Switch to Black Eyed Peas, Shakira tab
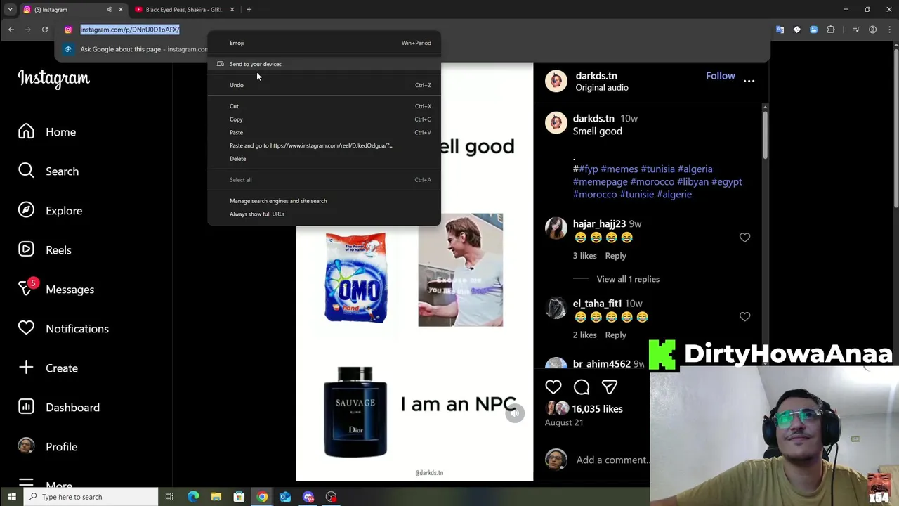This screenshot has height=506, width=899. (x=184, y=10)
